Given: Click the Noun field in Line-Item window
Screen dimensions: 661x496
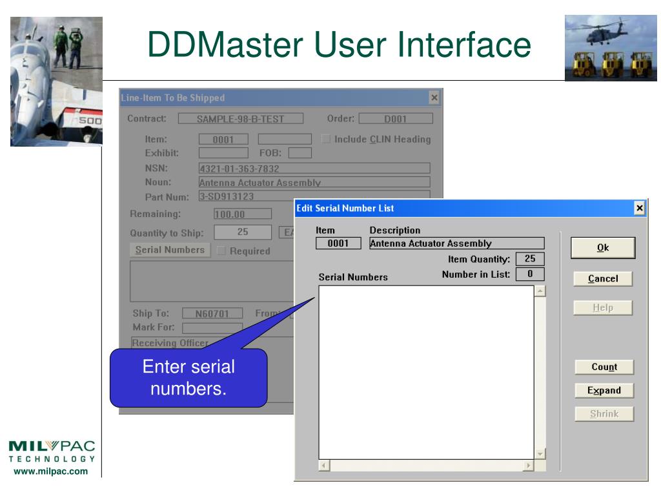Looking at the screenshot, I should coord(314,182).
